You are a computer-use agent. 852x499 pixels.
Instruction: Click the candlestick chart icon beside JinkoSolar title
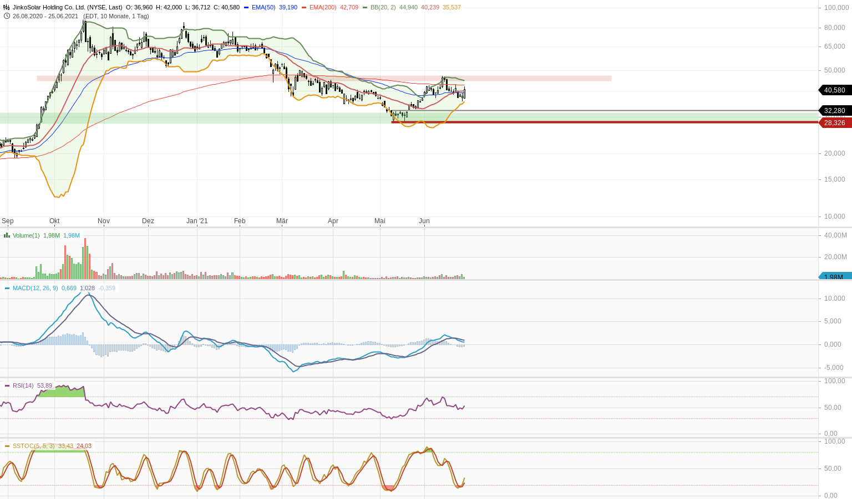7,7
